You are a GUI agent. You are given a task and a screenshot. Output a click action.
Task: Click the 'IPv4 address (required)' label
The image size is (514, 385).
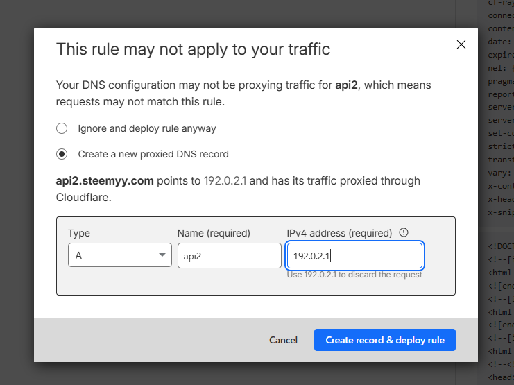coord(339,233)
